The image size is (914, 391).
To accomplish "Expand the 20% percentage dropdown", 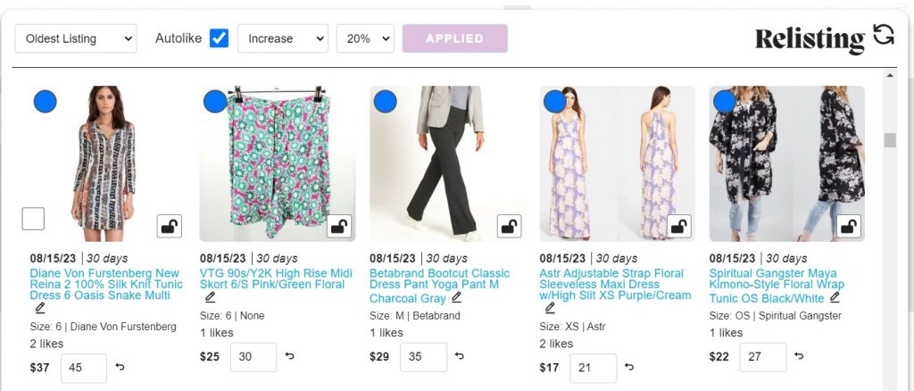I will click(x=365, y=38).
